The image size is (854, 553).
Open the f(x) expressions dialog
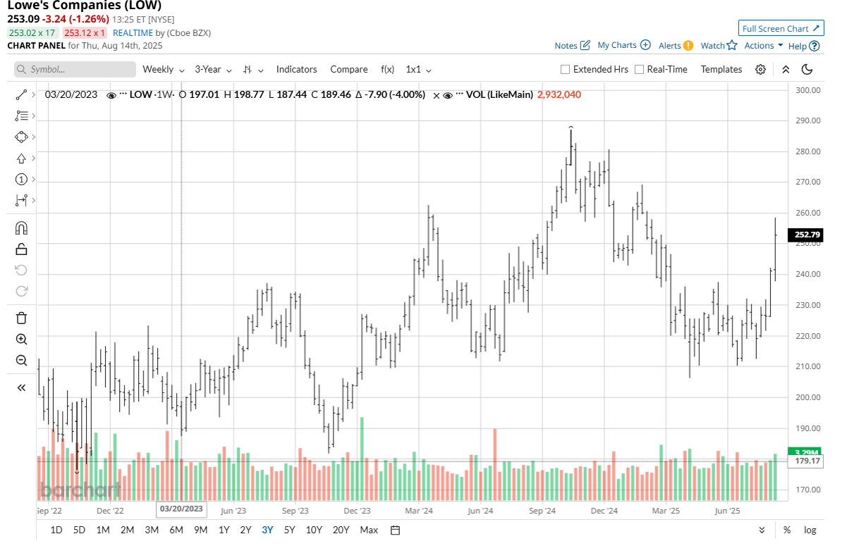click(387, 69)
